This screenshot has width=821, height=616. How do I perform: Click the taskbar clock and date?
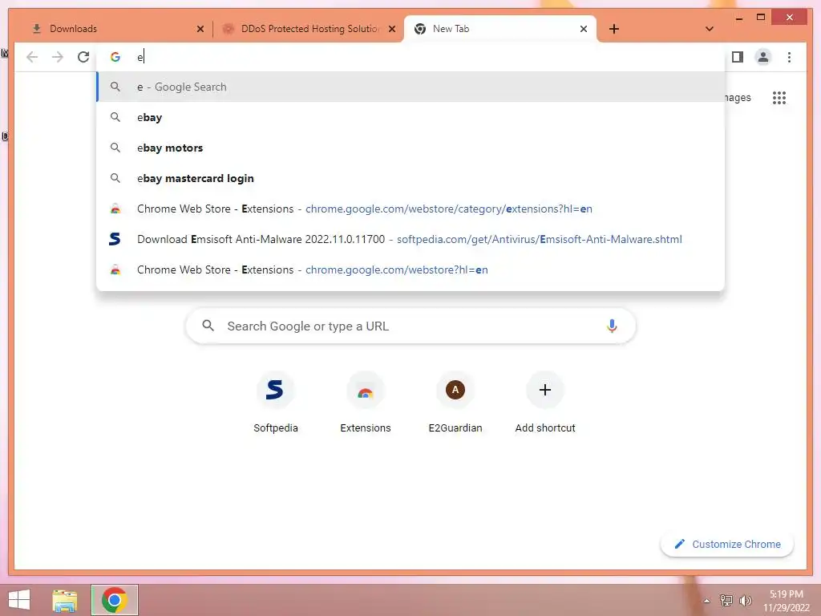click(786, 601)
